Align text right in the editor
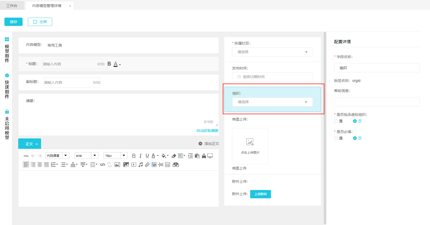 click(33, 165)
